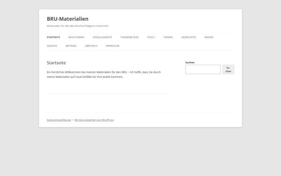Focus the Suchen search text field
The image size is (281, 176).
203,69
